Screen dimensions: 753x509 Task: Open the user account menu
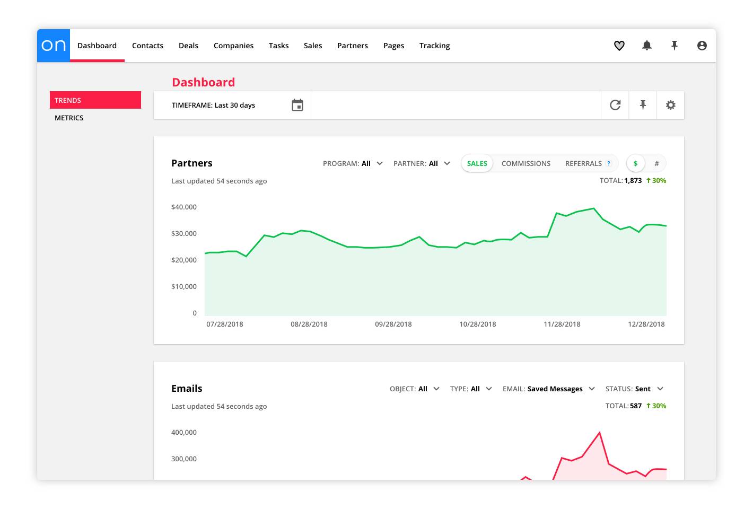702,46
